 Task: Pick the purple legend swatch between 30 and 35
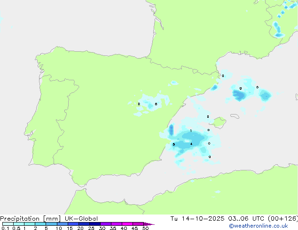(x=105, y=224)
